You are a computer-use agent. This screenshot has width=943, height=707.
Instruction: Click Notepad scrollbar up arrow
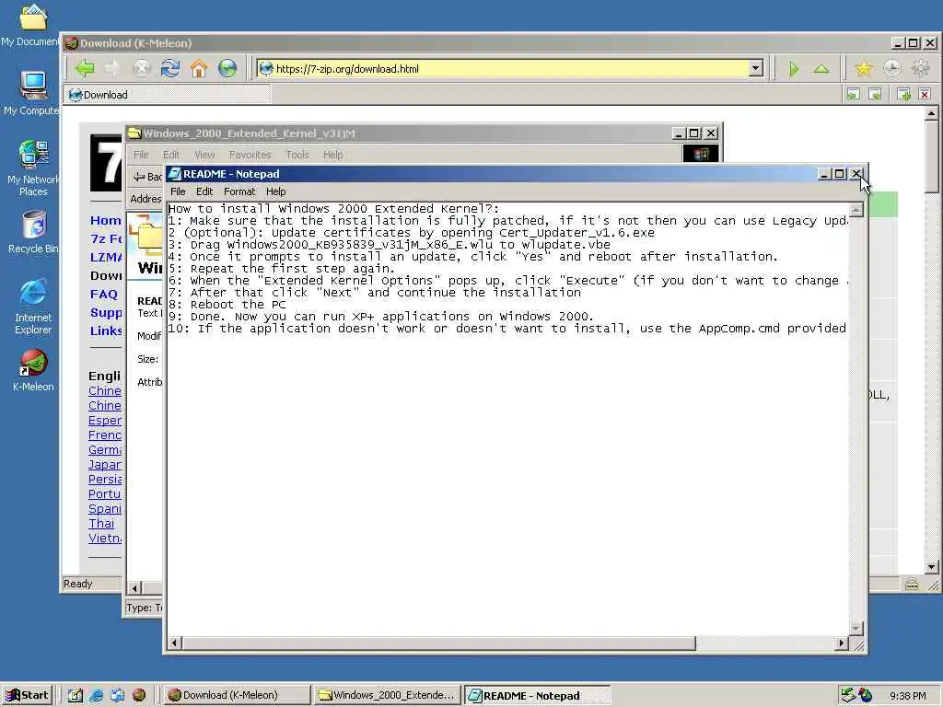856,210
